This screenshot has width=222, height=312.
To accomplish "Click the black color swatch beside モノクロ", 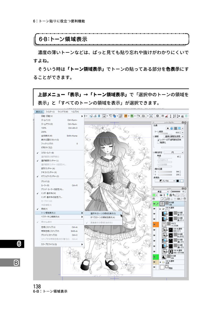I will (178, 181).
